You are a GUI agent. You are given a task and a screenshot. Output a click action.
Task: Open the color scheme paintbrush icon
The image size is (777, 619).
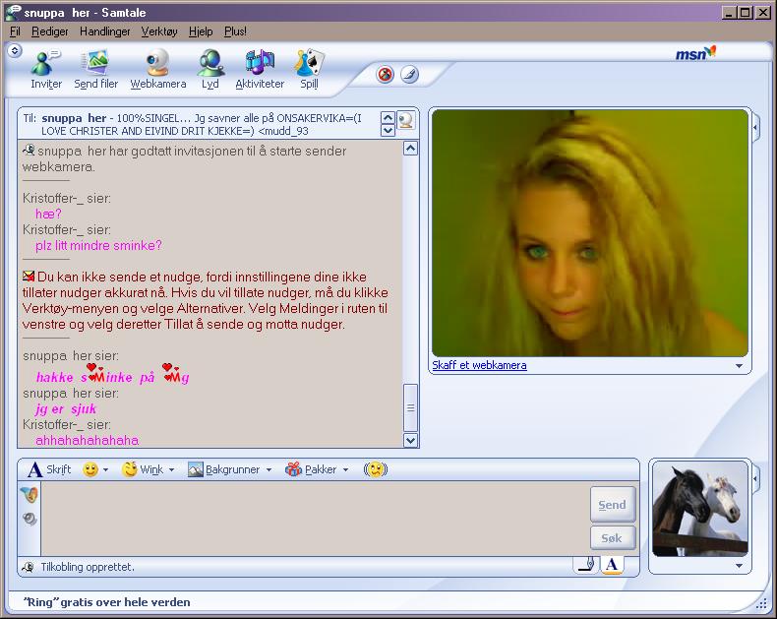click(x=409, y=75)
